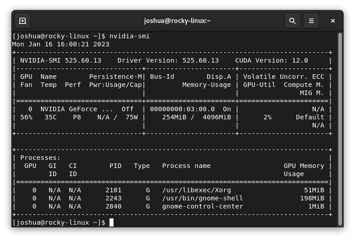Click the window title joshua@rocky-linux:~
Image resolution: width=355 pixels, height=240 pixels.
177,21
